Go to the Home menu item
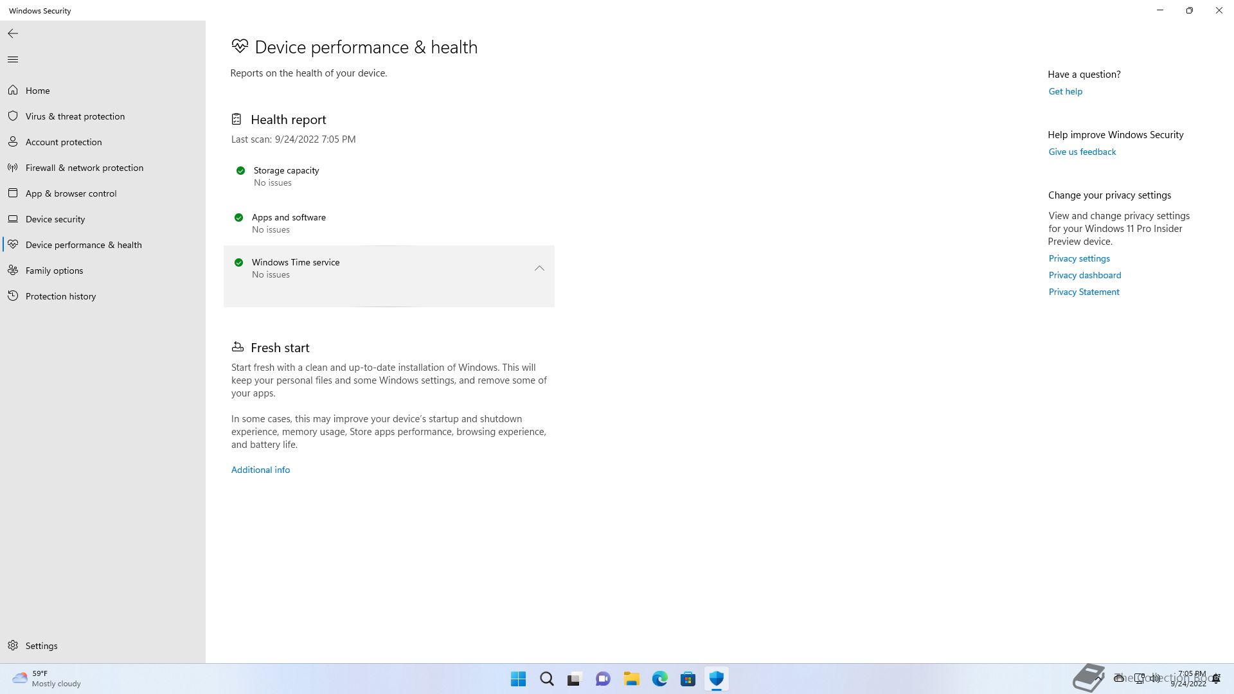Image resolution: width=1234 pixels, height=694 pixels. pyautogui.click(x=37, y=91)
